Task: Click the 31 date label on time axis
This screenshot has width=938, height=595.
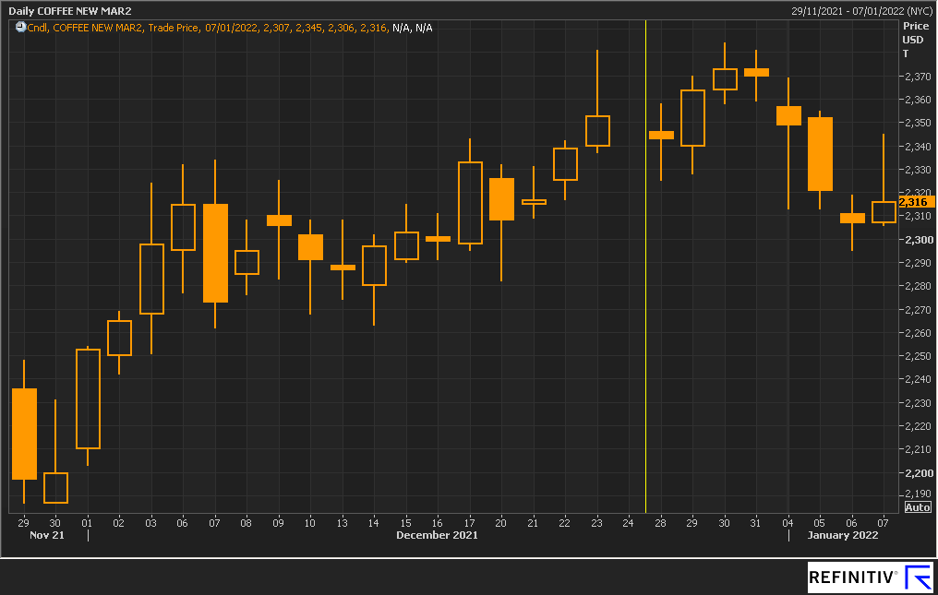Action: [x=755, y=523]
